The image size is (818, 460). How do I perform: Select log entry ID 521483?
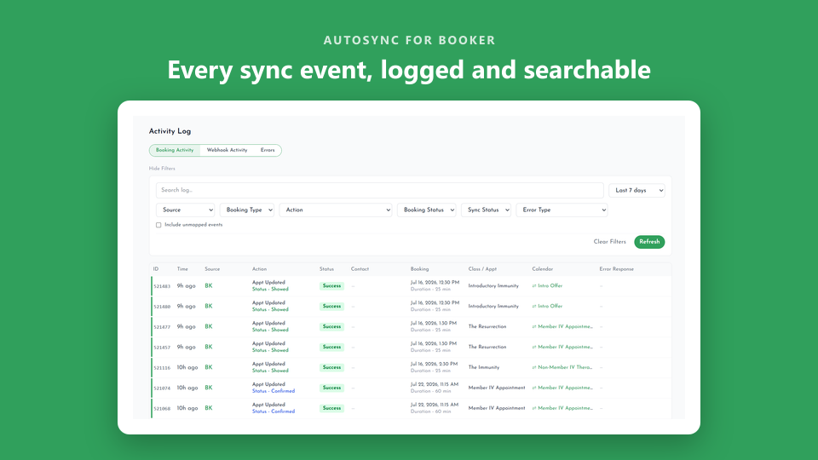click(162, 286)
